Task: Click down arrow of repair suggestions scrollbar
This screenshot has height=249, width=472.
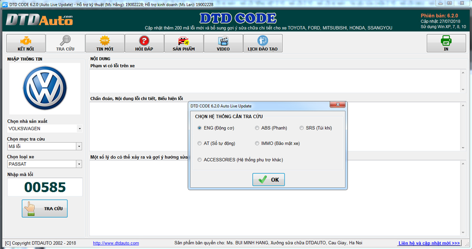Action: pos(463,233)
